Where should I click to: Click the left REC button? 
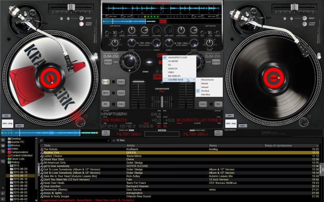105,104
